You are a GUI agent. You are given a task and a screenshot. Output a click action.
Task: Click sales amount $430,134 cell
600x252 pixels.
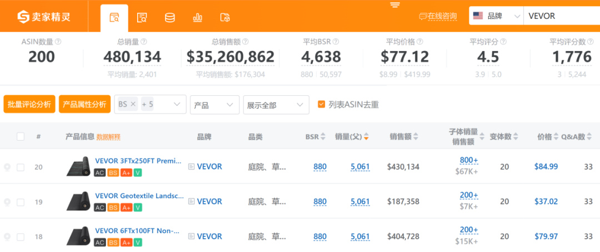[x=403, y=167]
